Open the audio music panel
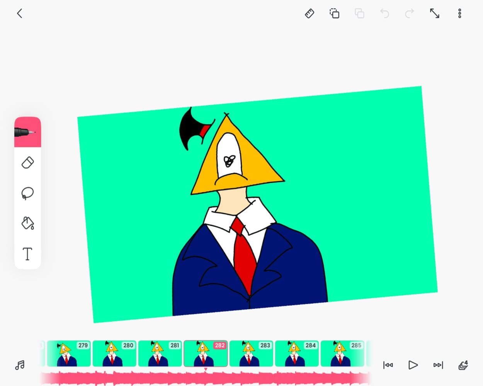Viewport: 483px width, 386px height. tap(20, 365)
